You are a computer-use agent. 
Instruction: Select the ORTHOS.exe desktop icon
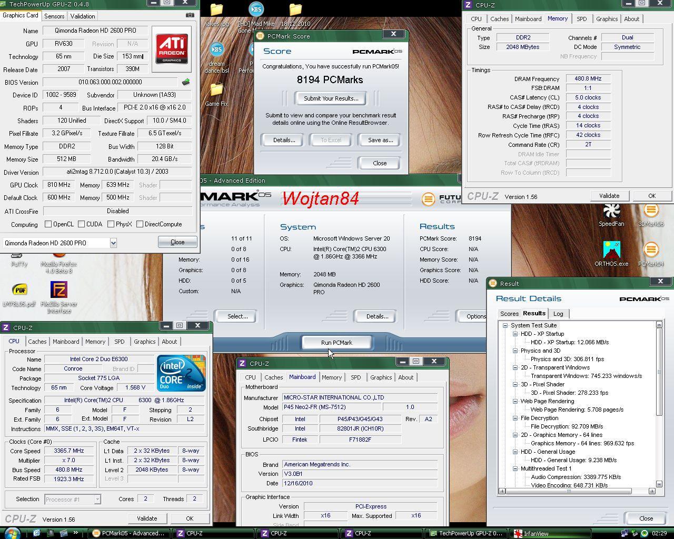pyautogui.click(x=611, y=254)
